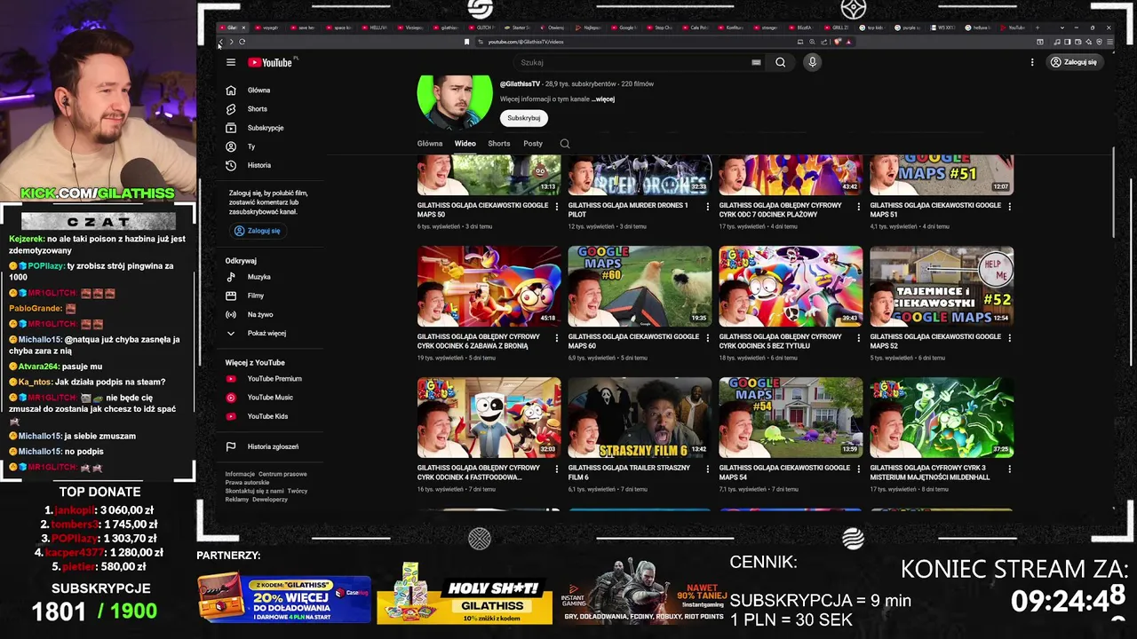Image resolution: width=1137 pixels, height=639 pixels.
Task: Click the channel search magnifier icon
Action: [565, 143]
